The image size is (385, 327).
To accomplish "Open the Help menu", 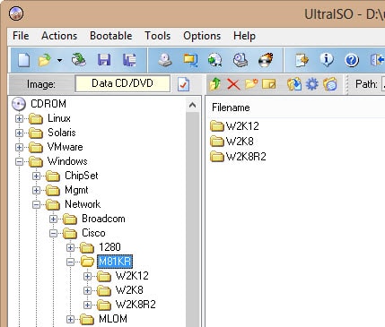I will (x=244, y=36).
